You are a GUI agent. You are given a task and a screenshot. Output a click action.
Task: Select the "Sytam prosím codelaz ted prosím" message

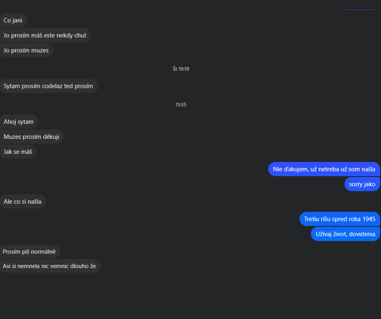[48, 86]
